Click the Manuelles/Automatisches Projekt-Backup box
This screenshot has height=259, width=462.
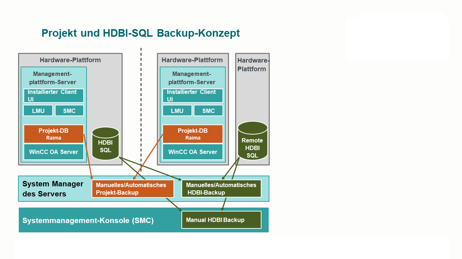pyautogui.click(x=133, y=189)
